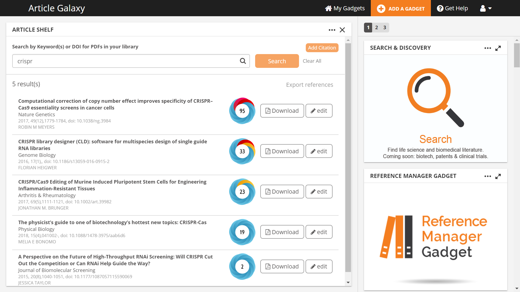Screen dimensions: 520x292
Task: Click author name FLORIAN HEIGWER
Action: (x=37, y=168)
